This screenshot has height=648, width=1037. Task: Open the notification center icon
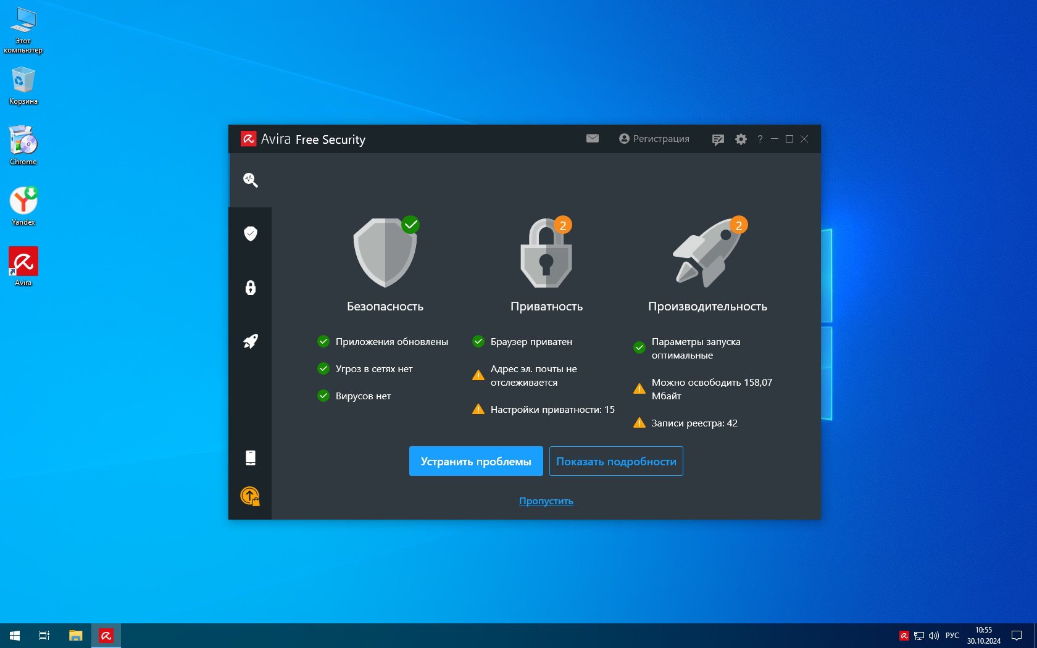(x=1017, y=636)
